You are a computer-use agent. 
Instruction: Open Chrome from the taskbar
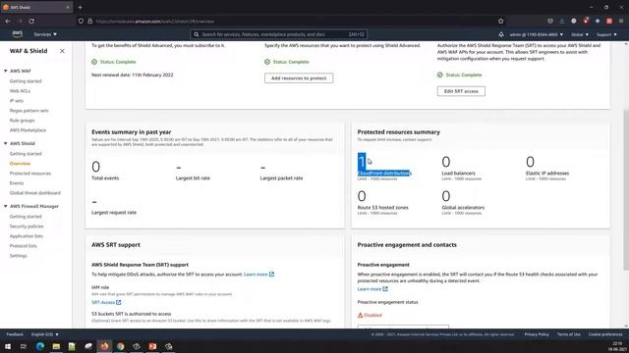[x=120, y=346]
